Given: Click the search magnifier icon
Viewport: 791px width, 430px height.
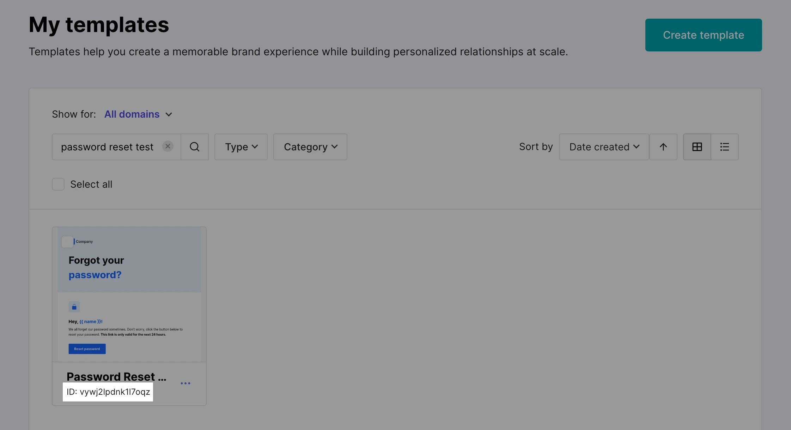Looking at the screenshot, I should pyautogui.click(x=195, y=147).
